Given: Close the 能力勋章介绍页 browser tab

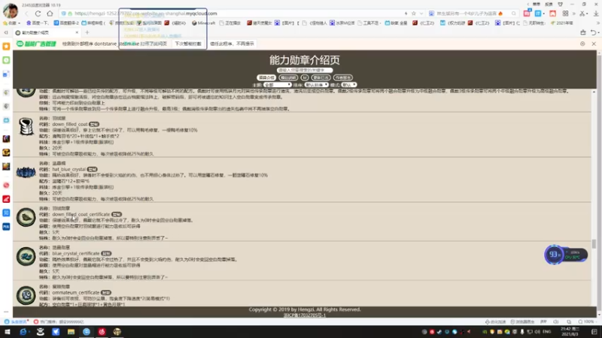Looking at the screenshot, I should tap(77, 32).
